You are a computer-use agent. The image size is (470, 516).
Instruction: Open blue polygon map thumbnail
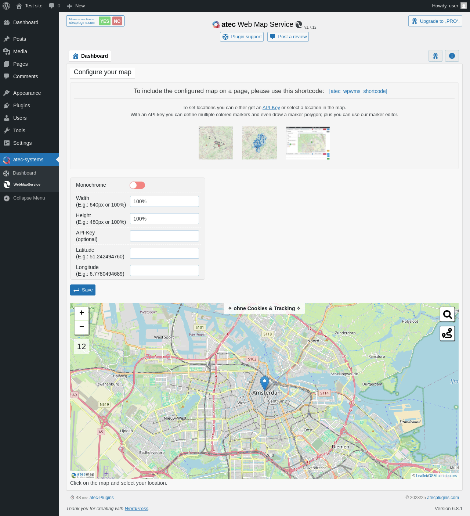(259, 143)
